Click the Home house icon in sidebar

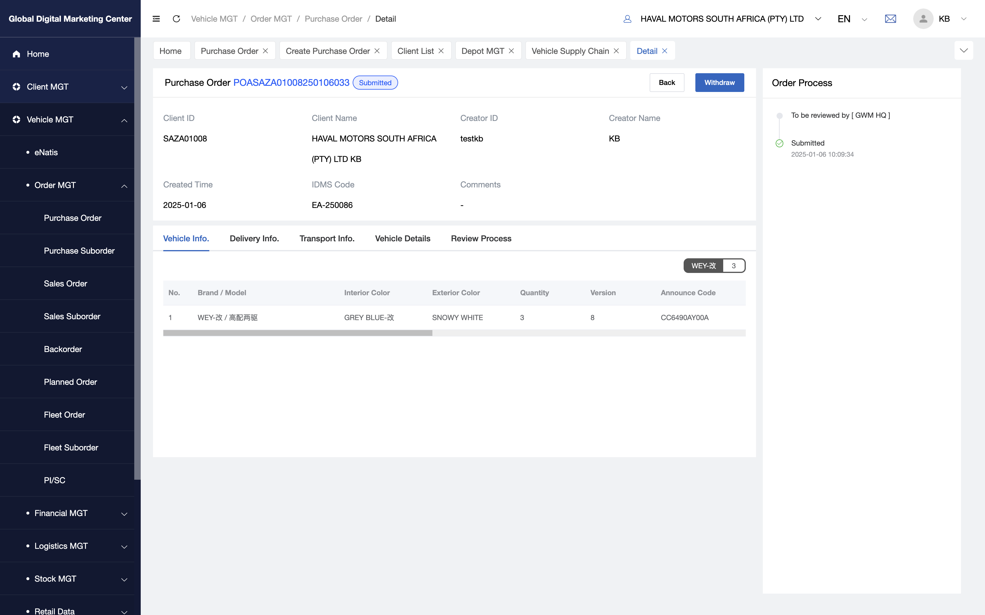point(16,54)
